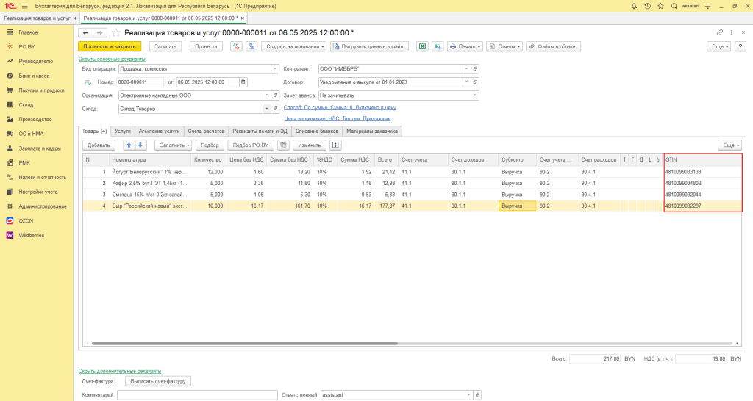
Task: Open the main menu hamburger icon
Action: tap(24, 6)
